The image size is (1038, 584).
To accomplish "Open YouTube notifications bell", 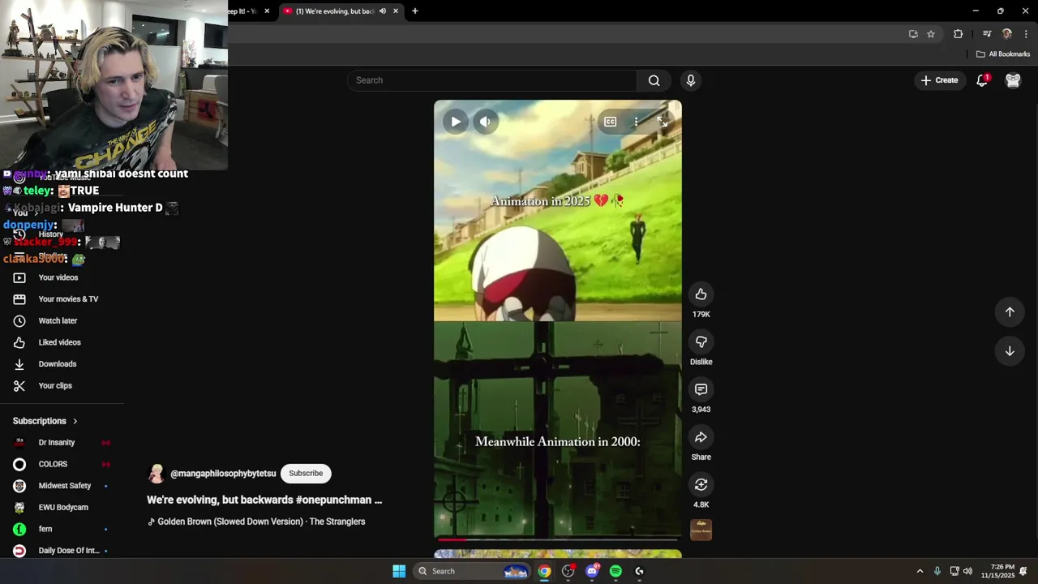I will 982,80.
